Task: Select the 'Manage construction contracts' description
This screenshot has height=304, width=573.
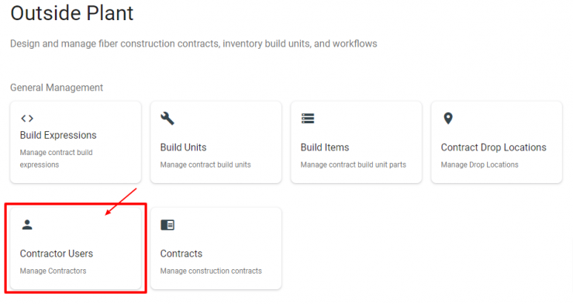Action: [211, 271]
